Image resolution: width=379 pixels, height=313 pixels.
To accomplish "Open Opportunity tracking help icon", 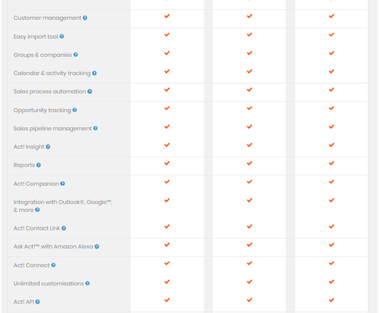I will (75, 110).
